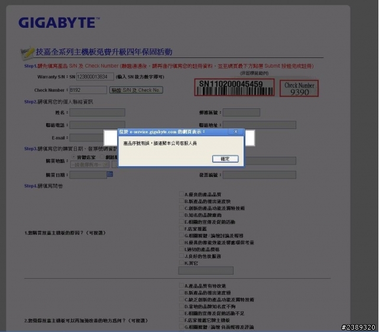Click the SN110200045459 barcode sample image
379x332 pixels.
coord(234,88)
